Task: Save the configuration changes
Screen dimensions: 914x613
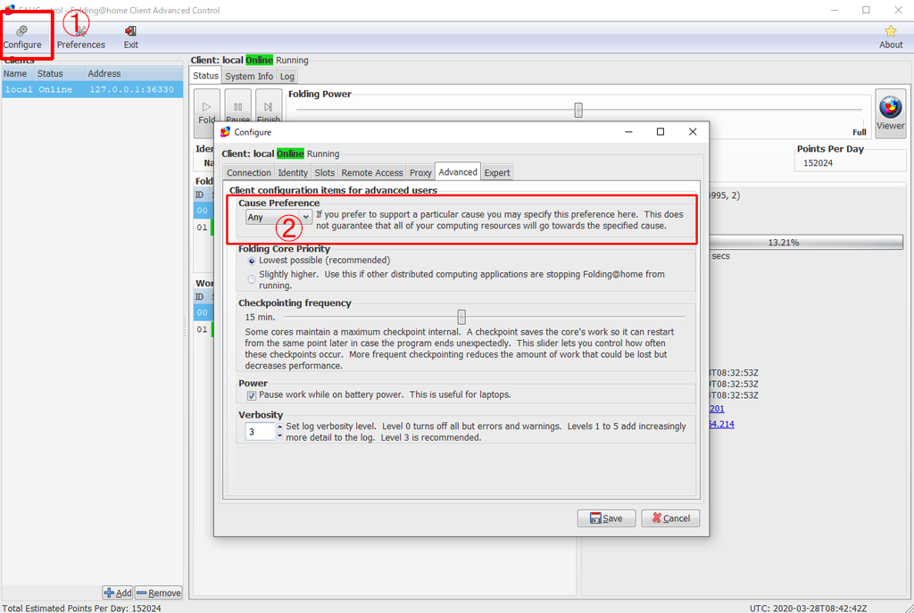Action: pos(606,518)
